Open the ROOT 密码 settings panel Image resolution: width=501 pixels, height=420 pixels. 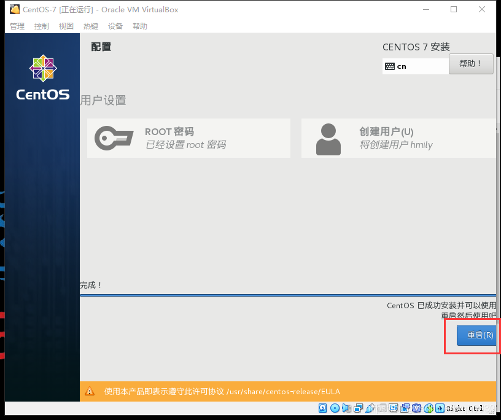pos(189,138)
